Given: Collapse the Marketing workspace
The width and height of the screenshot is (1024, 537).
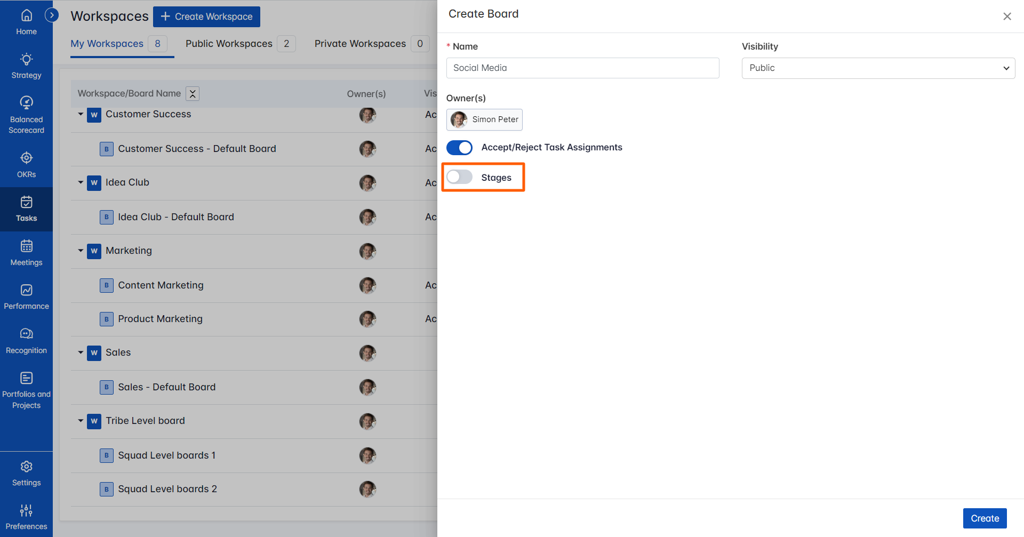Looking at the screenshot, I should pyautogui.click(x=81, y=251).
